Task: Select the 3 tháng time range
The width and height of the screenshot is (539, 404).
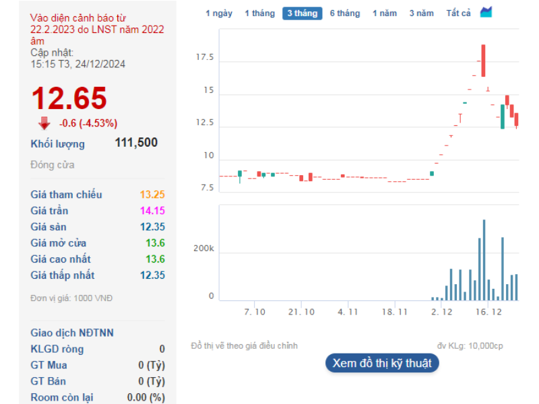Action: coord(302,13)
